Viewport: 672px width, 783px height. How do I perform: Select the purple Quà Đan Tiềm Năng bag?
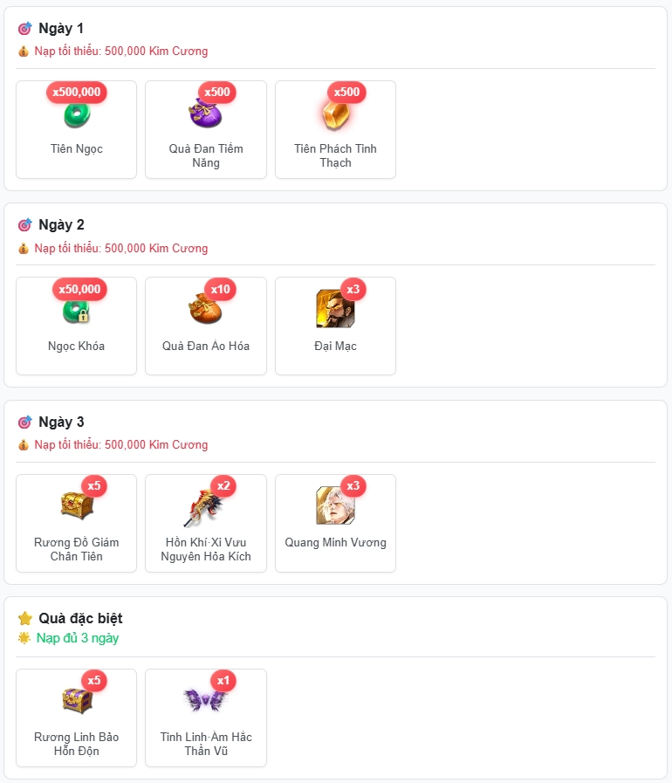click(x=205, y=113)
